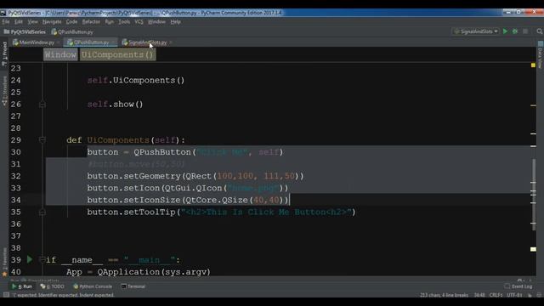This screenshot has width=544, height=306.
Task: Close the SignalAndSlots.py tab
Action: tap(171, 42)
